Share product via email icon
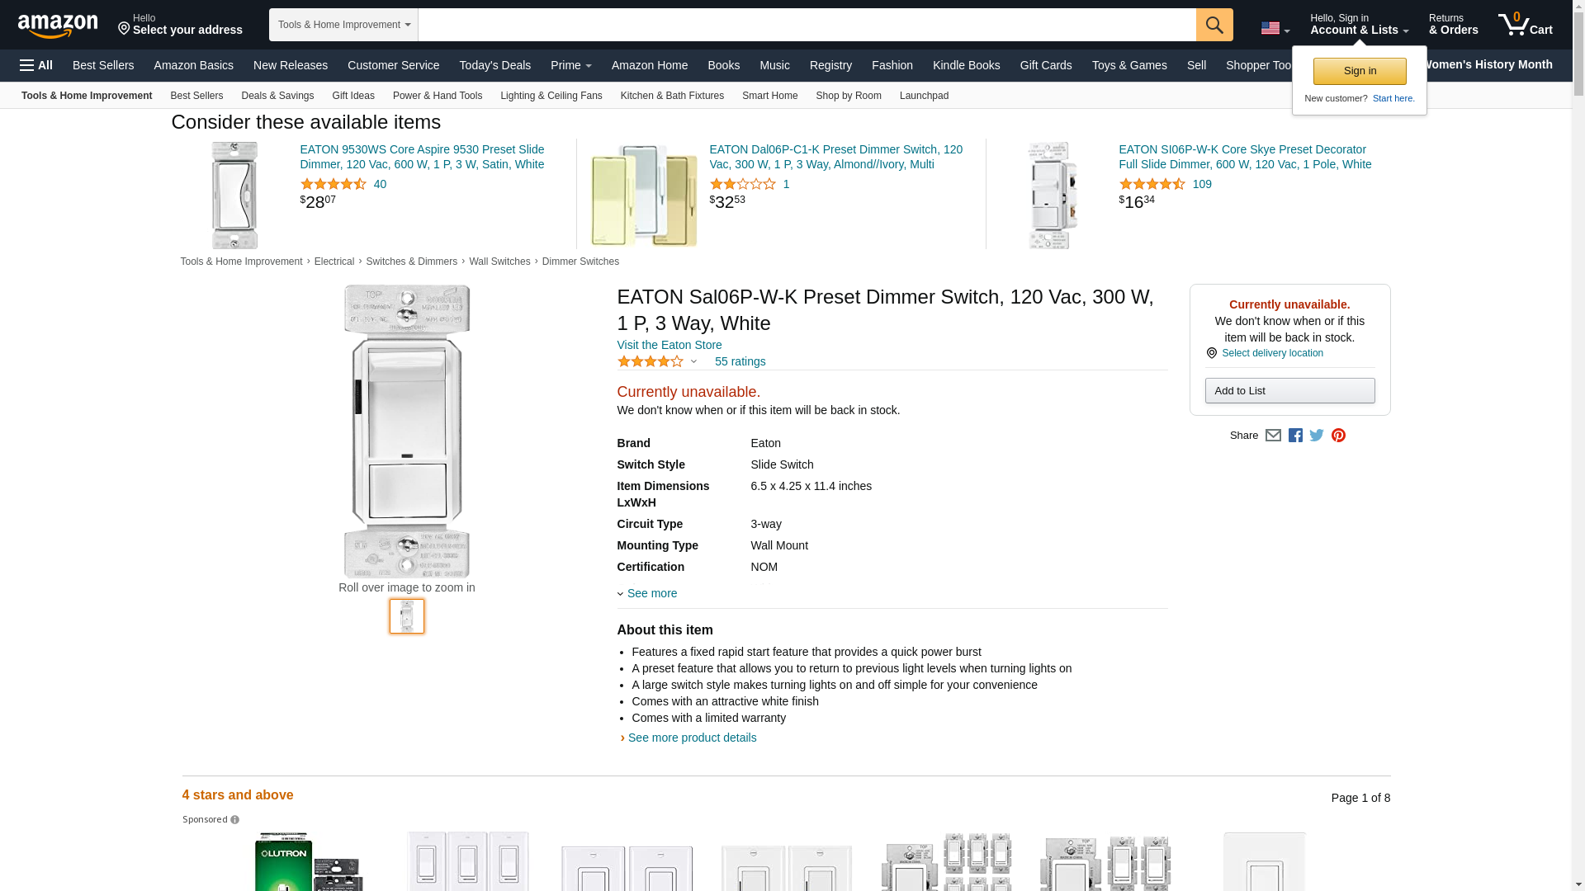The height and width of the screenshot is (891, 1585). click(1273, 436)
